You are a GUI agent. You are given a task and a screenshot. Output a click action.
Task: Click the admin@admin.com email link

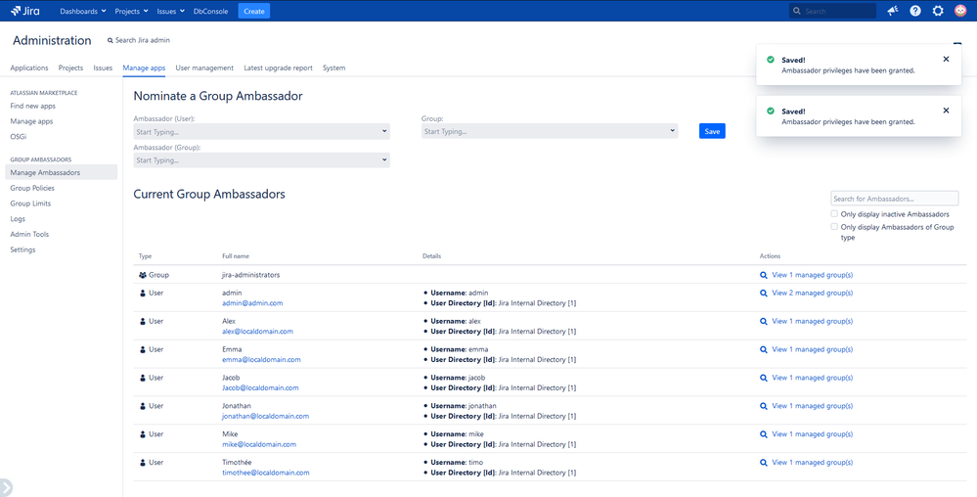[252, 303]
